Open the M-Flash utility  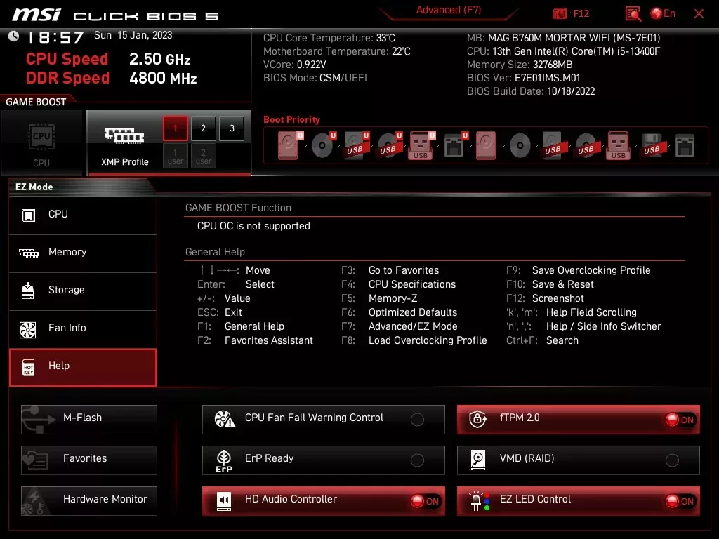88,419
